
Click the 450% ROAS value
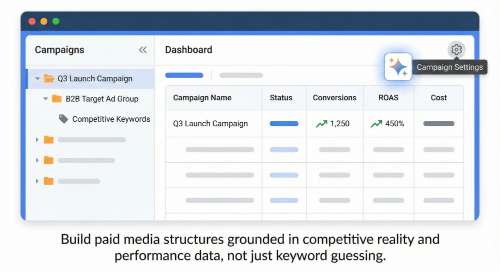point(394,123)
